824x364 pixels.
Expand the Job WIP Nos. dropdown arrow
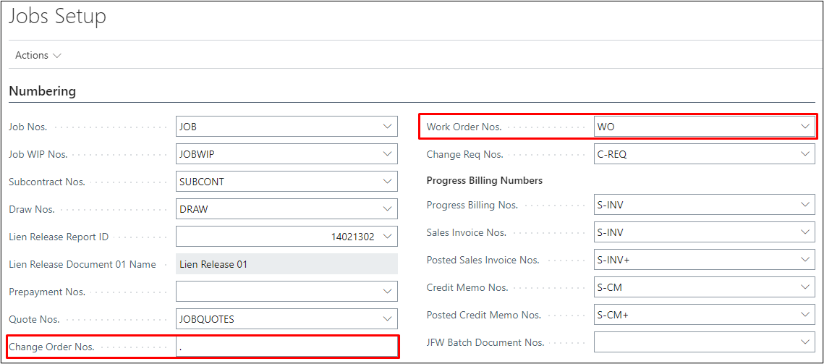388,153
